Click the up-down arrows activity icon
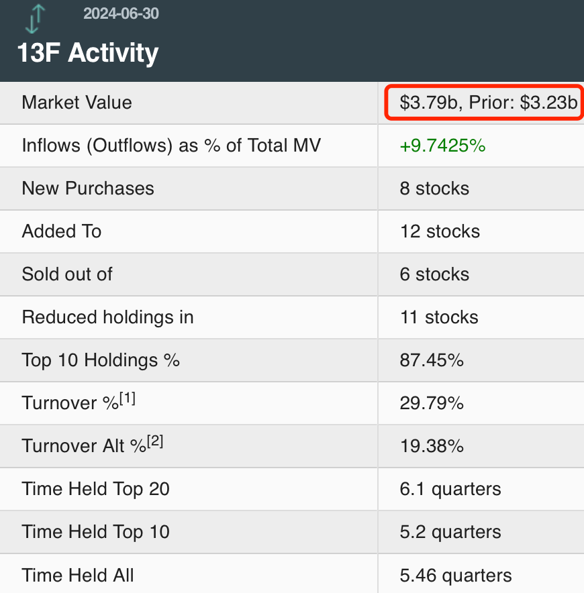The height and width of the screenshot is (593, 584). coord(34,18)
